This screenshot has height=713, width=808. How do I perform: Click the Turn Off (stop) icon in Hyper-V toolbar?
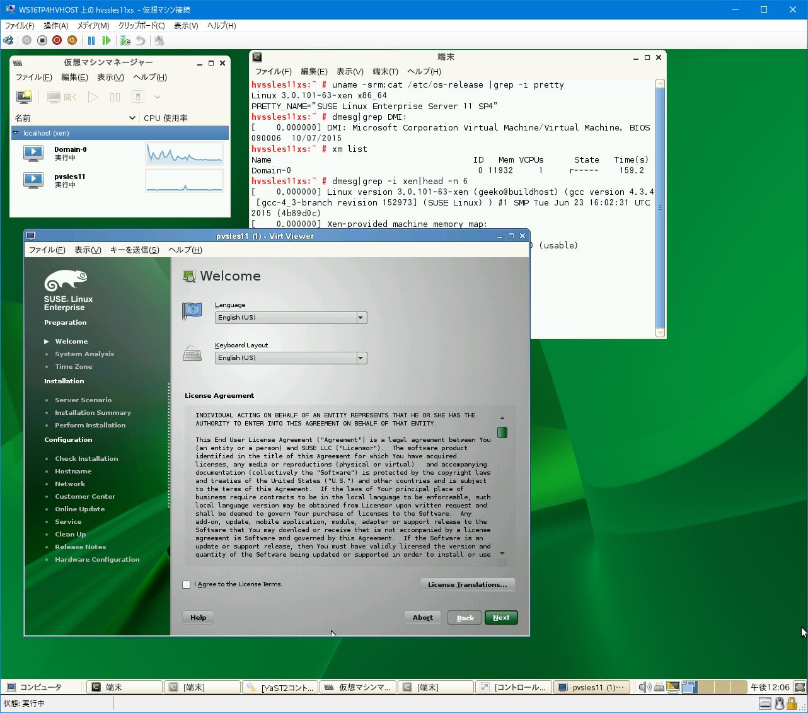(x=42, y=40)
